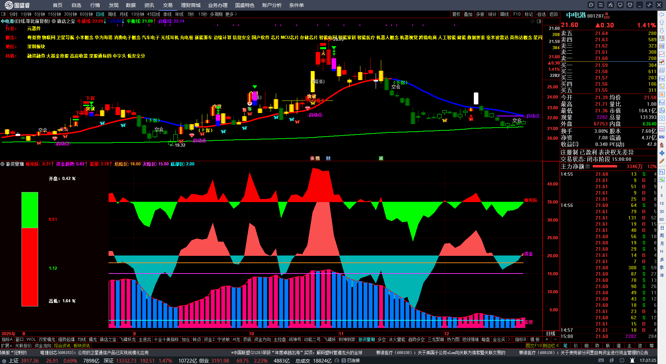666x364 pixels.
Task: Open the 账户分析 menu
Action: (272, 5)
